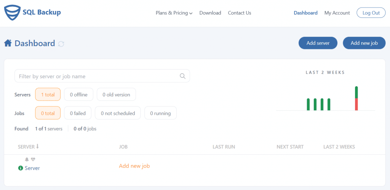This screenshot has height=190, width=390.
Task: Click the bell notification icon above Server
Action: pos(27,160)
